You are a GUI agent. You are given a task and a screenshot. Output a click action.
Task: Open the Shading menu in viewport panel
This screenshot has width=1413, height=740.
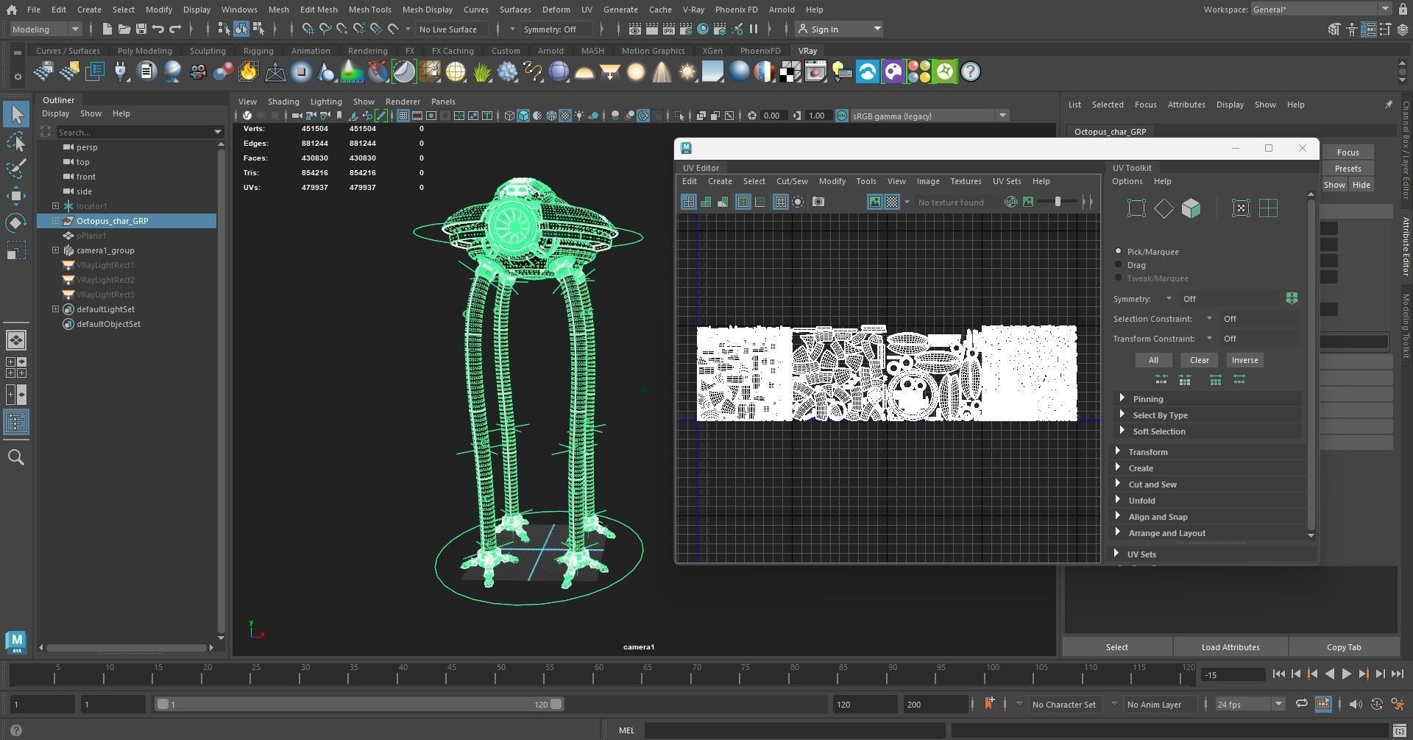click(283, 102)
